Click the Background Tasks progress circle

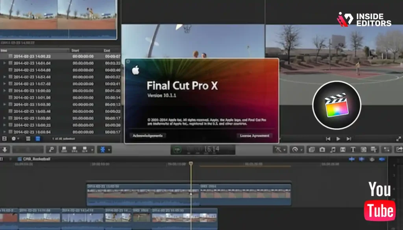(177, 150)
